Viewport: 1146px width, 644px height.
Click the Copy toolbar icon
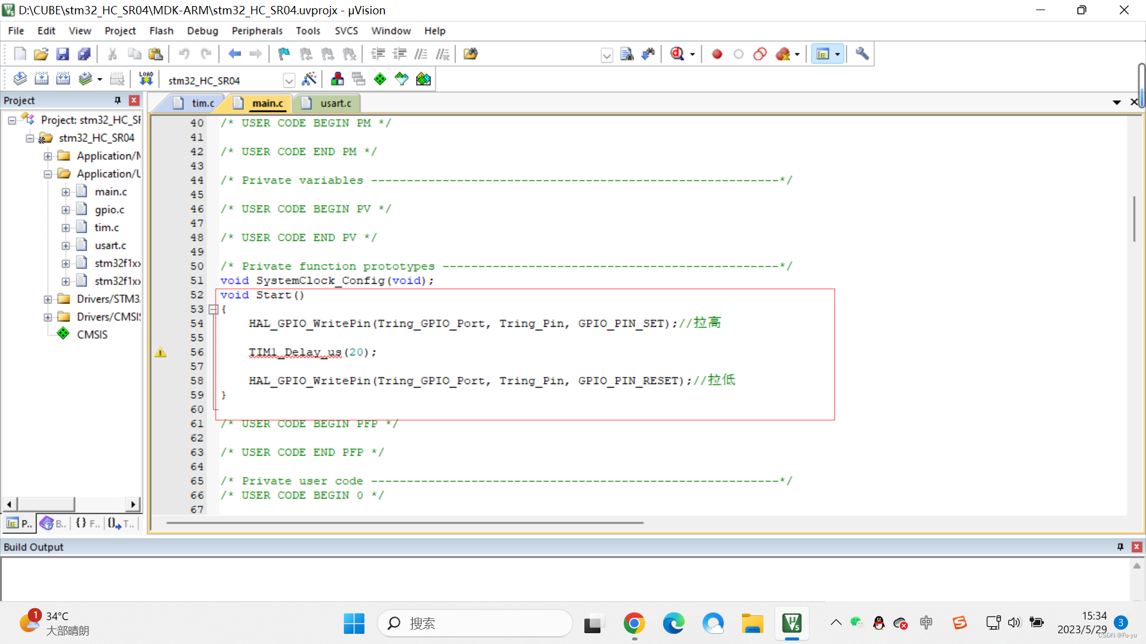point(134,54)
